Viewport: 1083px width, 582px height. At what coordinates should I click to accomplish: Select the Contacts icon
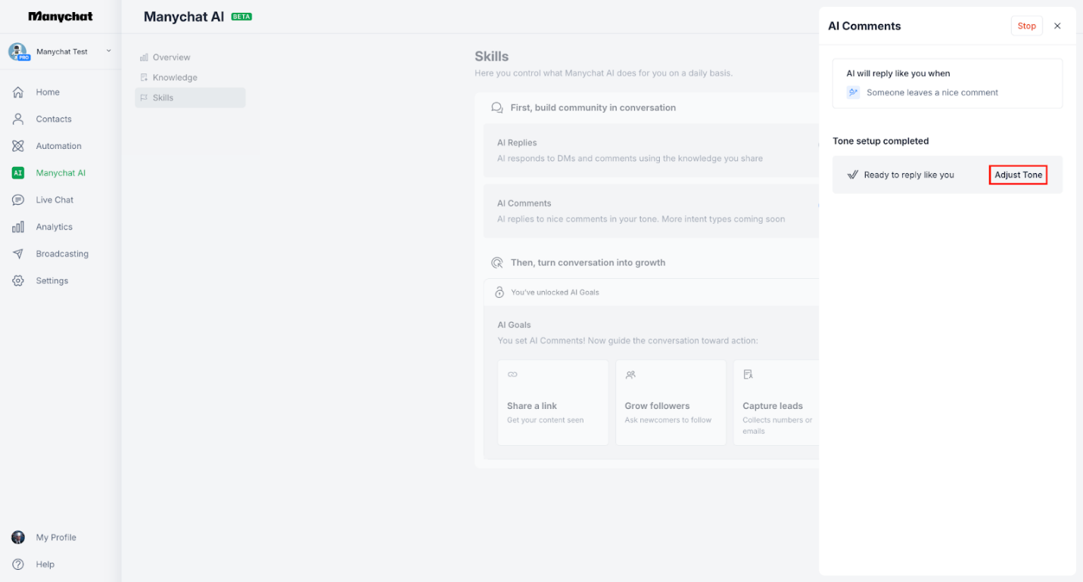17,119
